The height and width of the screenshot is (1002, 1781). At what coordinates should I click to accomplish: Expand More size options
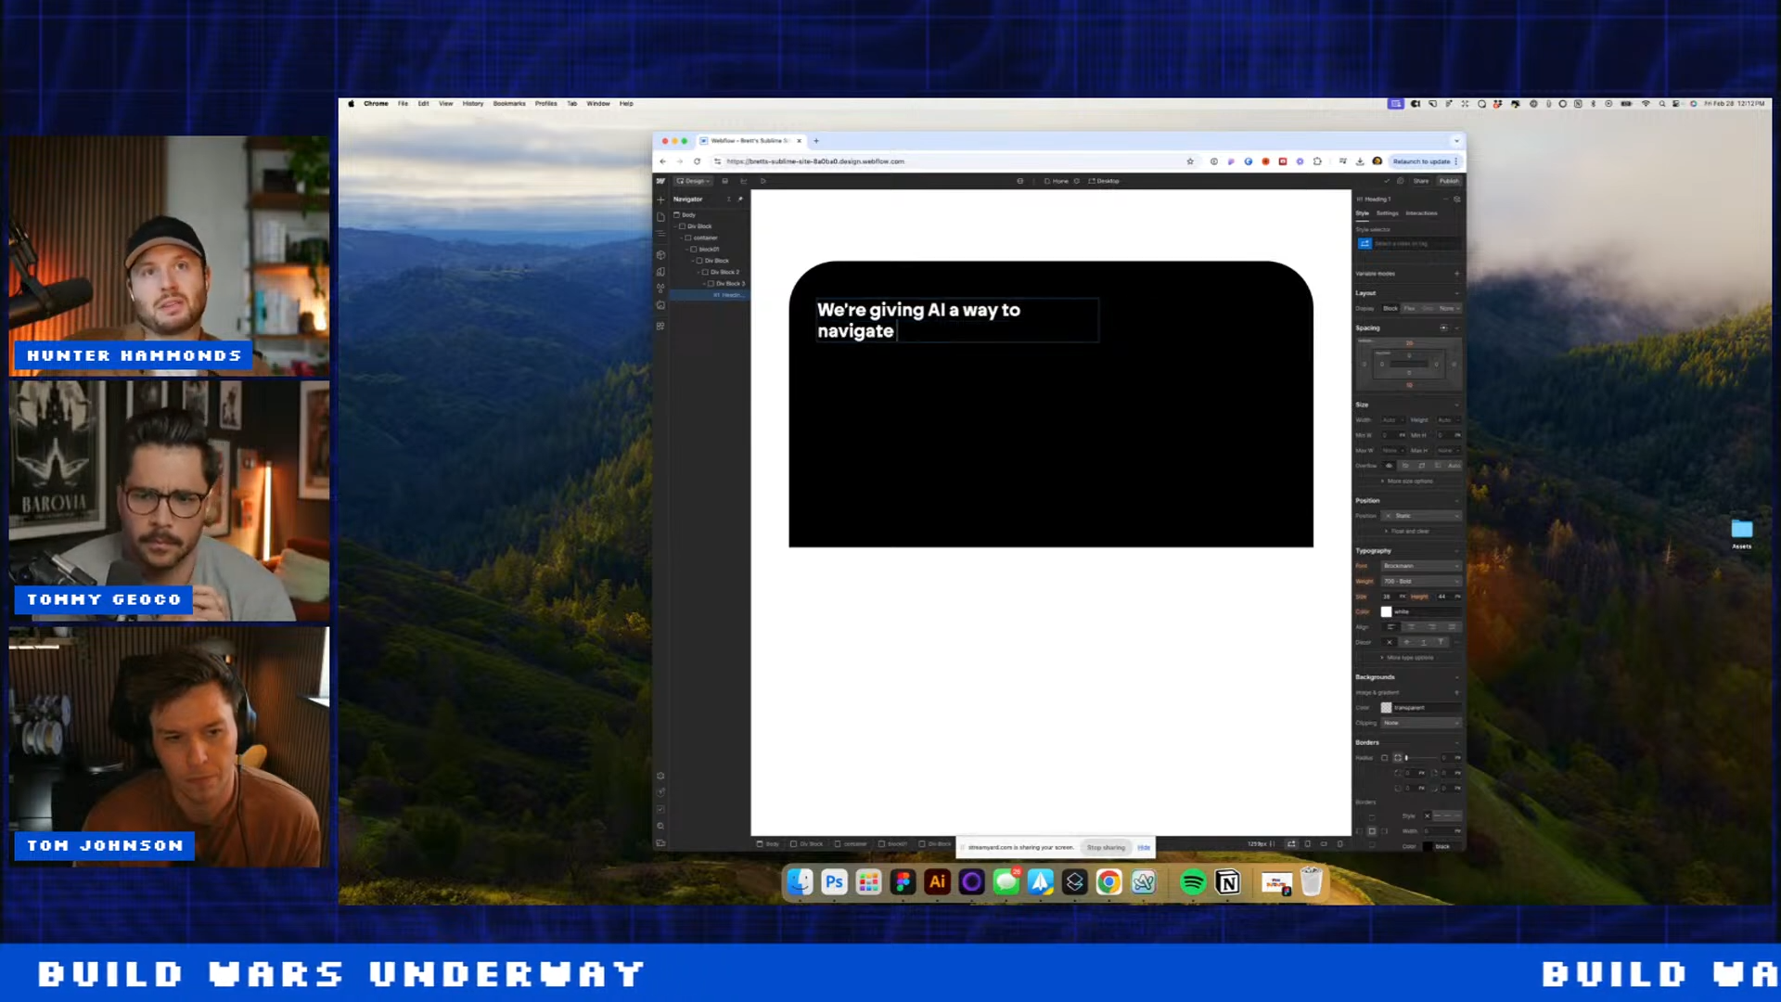click(x=1408, y=482)
